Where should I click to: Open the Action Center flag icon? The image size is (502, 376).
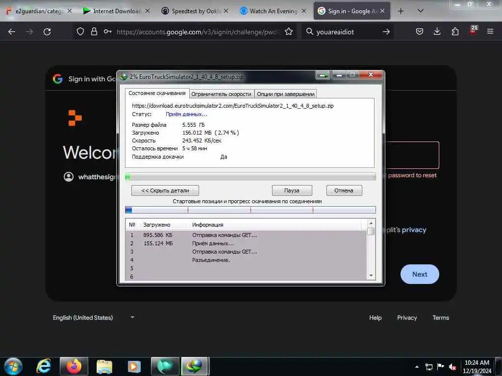pyautogui.click(x=441, y=367)
